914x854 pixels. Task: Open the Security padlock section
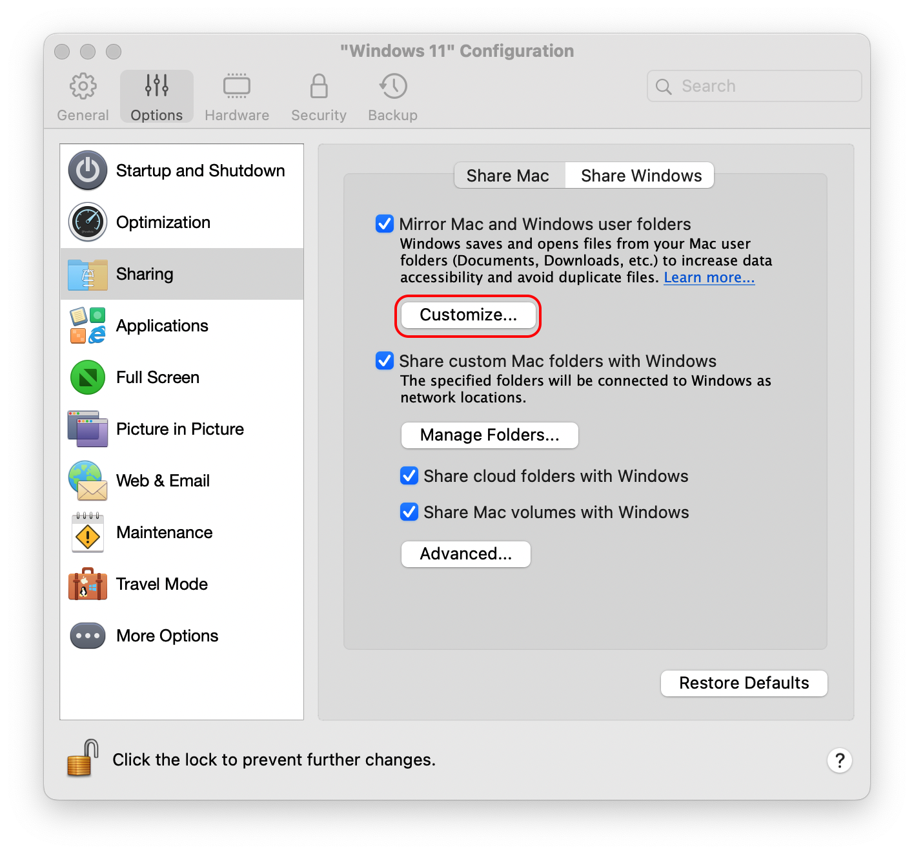click(x=319, y=87)
